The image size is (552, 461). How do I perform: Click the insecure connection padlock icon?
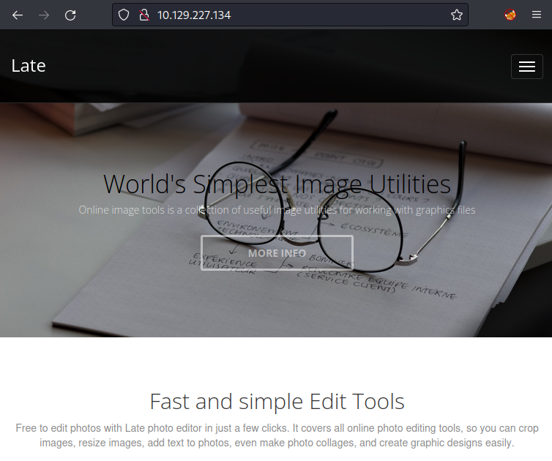(143, 15)
